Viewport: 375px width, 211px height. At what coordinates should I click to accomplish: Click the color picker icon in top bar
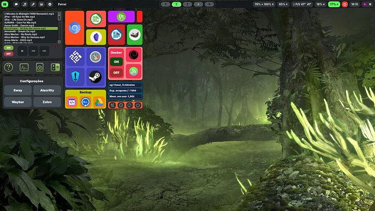(x=33, y=4)
